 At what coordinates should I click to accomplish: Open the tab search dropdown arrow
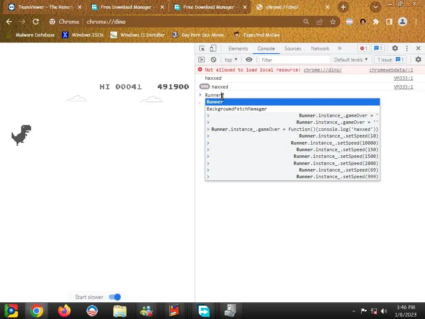(375, 7)
